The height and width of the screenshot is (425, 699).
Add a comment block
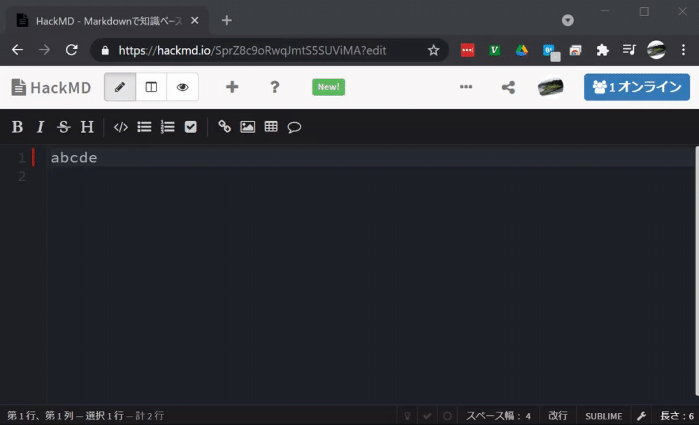click(x=294, y=127)
